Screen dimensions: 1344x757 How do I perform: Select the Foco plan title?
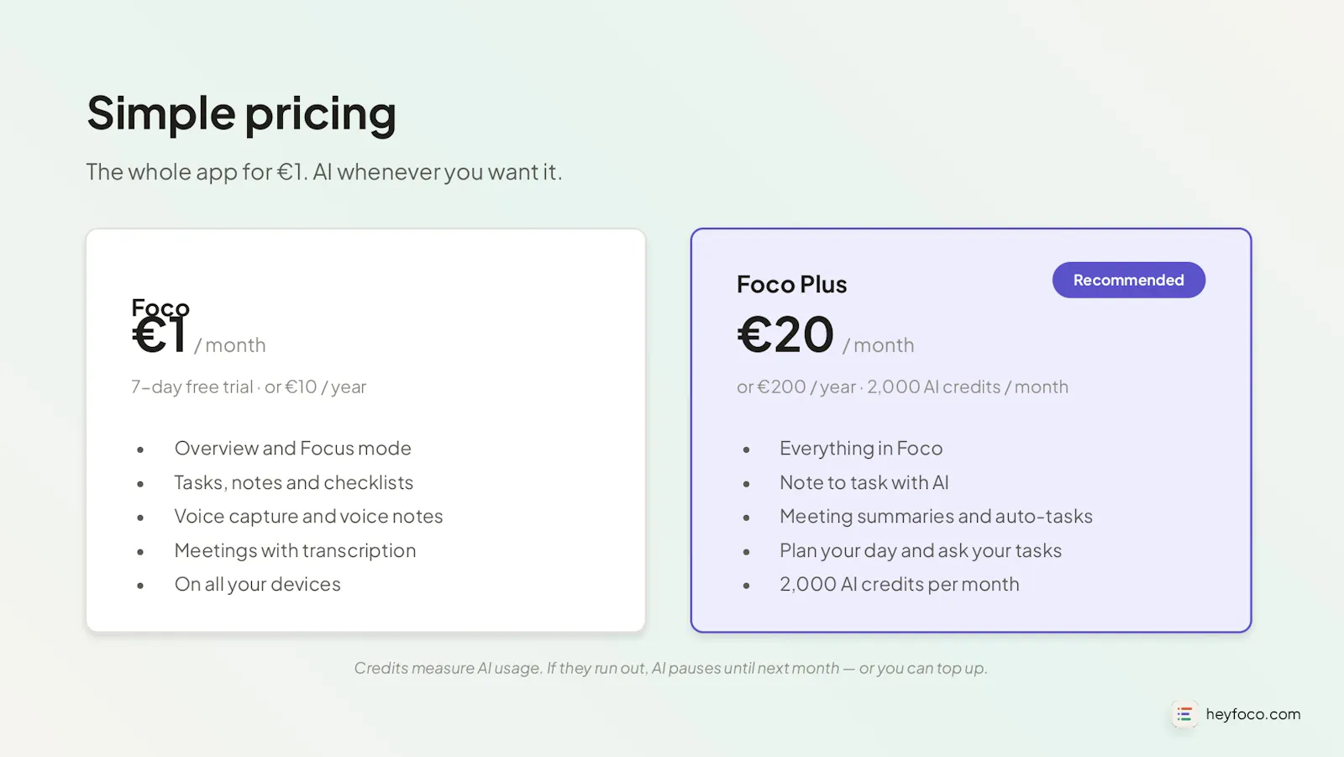(160, 307)
